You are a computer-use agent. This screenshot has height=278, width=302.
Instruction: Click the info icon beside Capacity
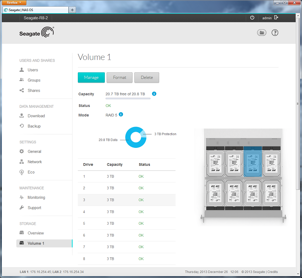pyautogui.click(x=154, y=94)
